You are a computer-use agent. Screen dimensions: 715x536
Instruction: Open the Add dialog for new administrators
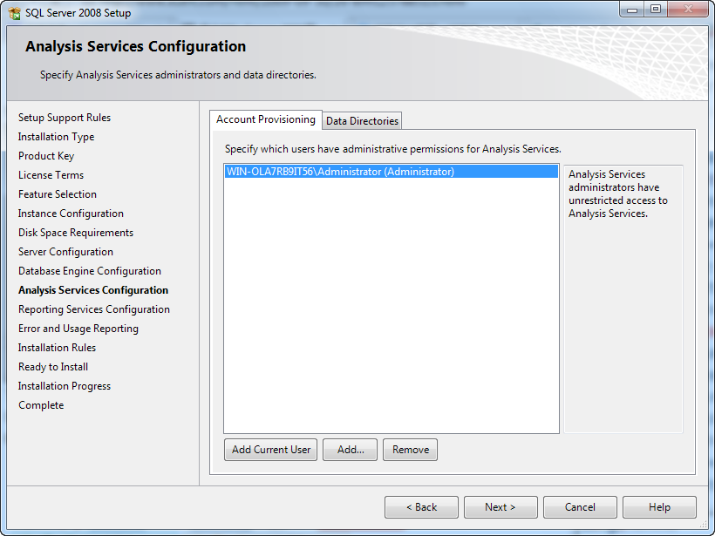350,450
